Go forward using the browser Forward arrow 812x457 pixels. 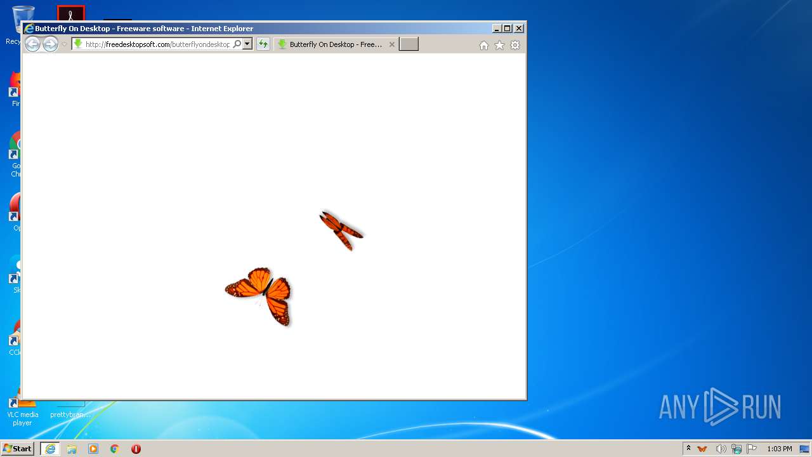(x=50, y=44)
